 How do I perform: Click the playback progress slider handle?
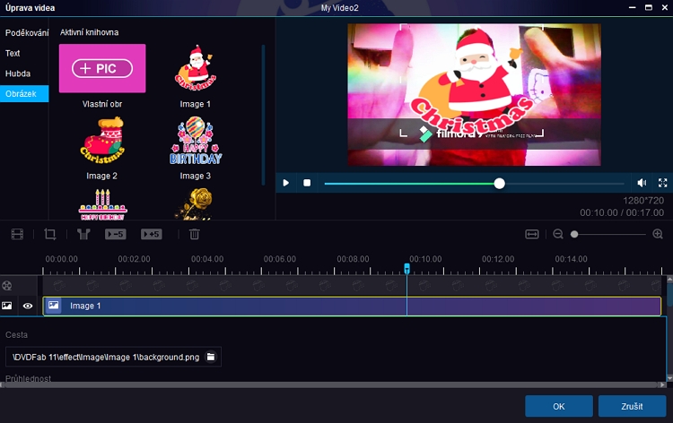499,184
